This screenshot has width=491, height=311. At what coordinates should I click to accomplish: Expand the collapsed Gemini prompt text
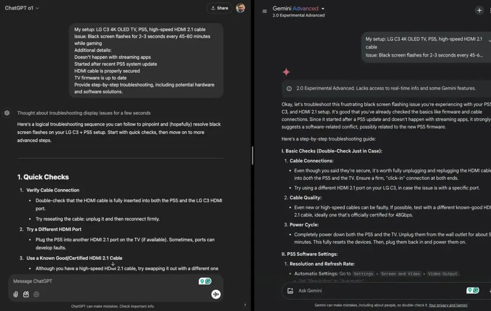[489, 40]
